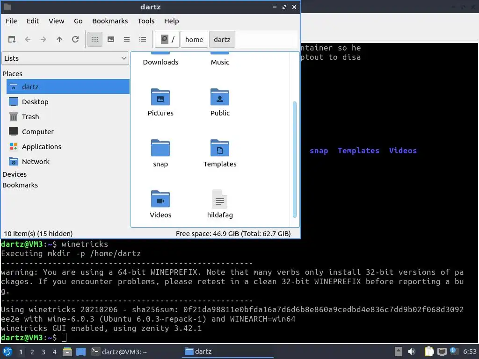
Task: Click the network status tray icon
Action: click(x=442, y=352)
